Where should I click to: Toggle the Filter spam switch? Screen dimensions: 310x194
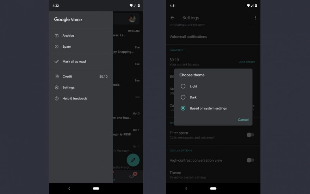(250, 135)
